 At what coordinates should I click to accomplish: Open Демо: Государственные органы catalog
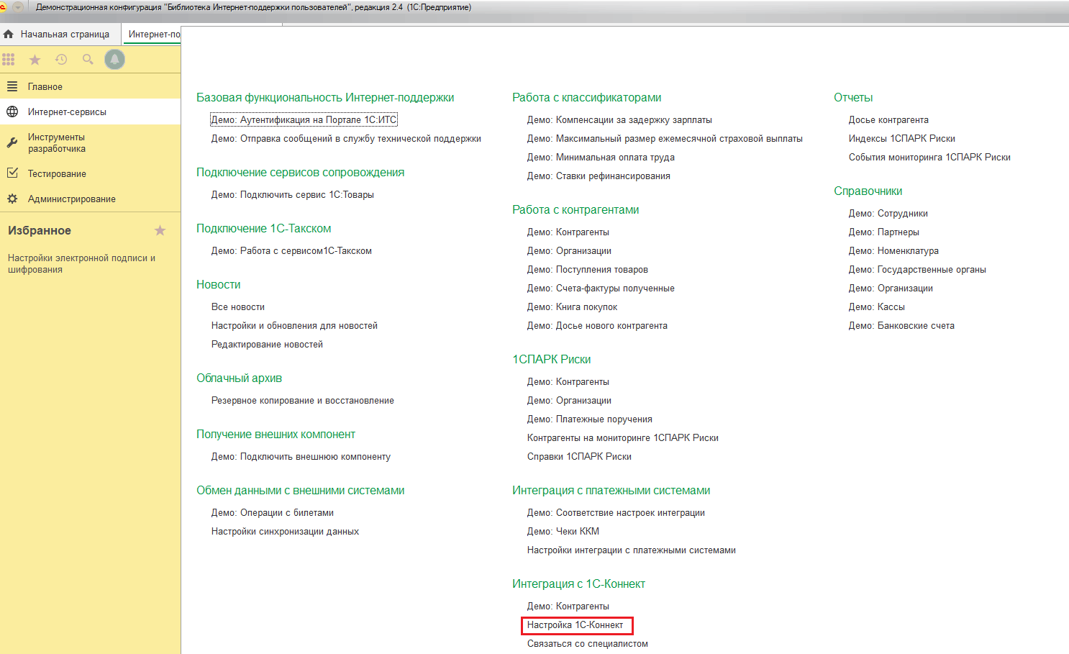pyautogui.click(x=917, y=269)
